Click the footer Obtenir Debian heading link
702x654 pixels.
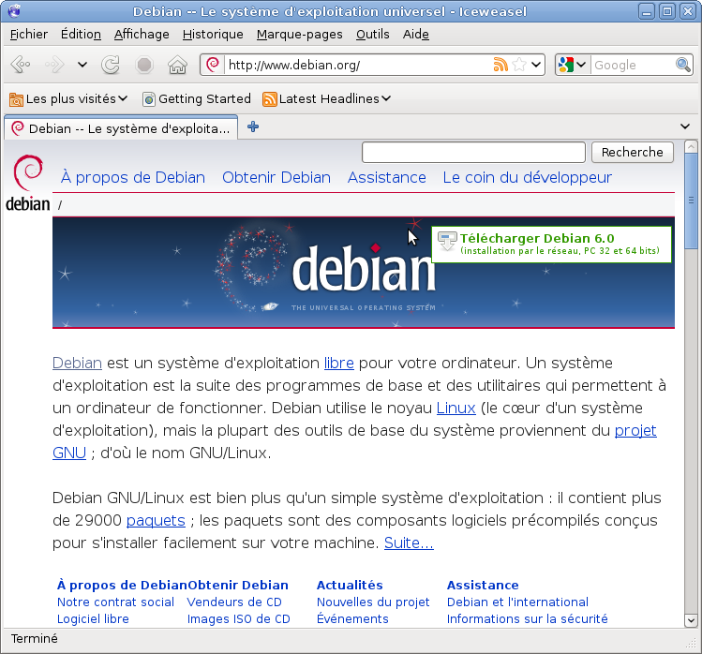pyautogui.click(x=238, y=585)
